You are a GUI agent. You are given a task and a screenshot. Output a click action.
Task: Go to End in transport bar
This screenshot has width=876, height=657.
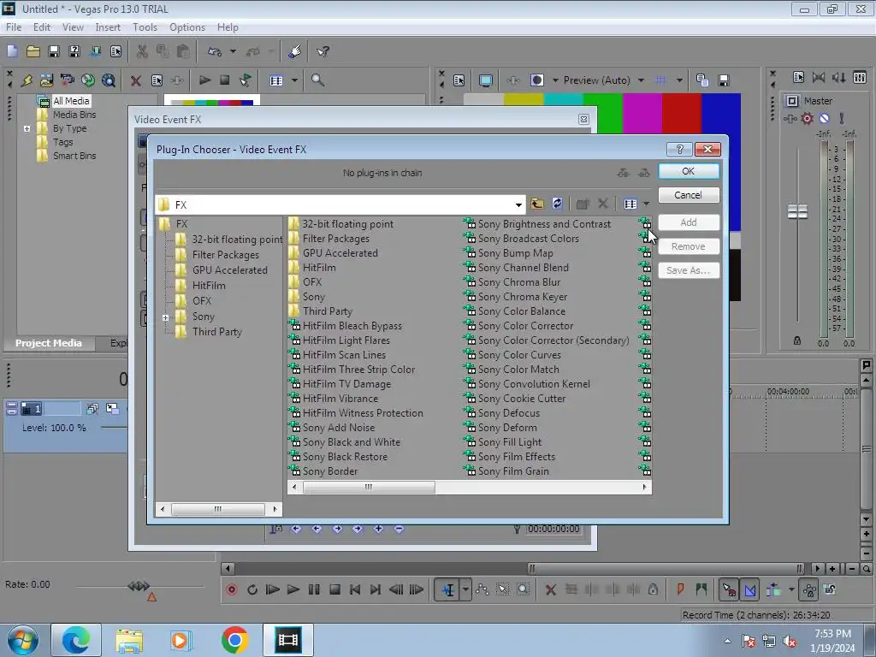click(376, 589)
